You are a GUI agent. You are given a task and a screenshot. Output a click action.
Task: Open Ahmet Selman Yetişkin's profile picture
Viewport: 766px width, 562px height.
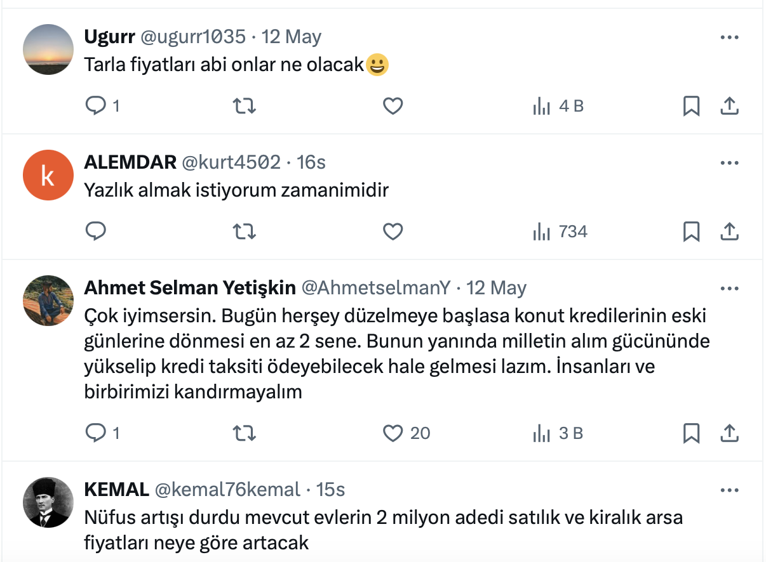[x=48, y=301]
